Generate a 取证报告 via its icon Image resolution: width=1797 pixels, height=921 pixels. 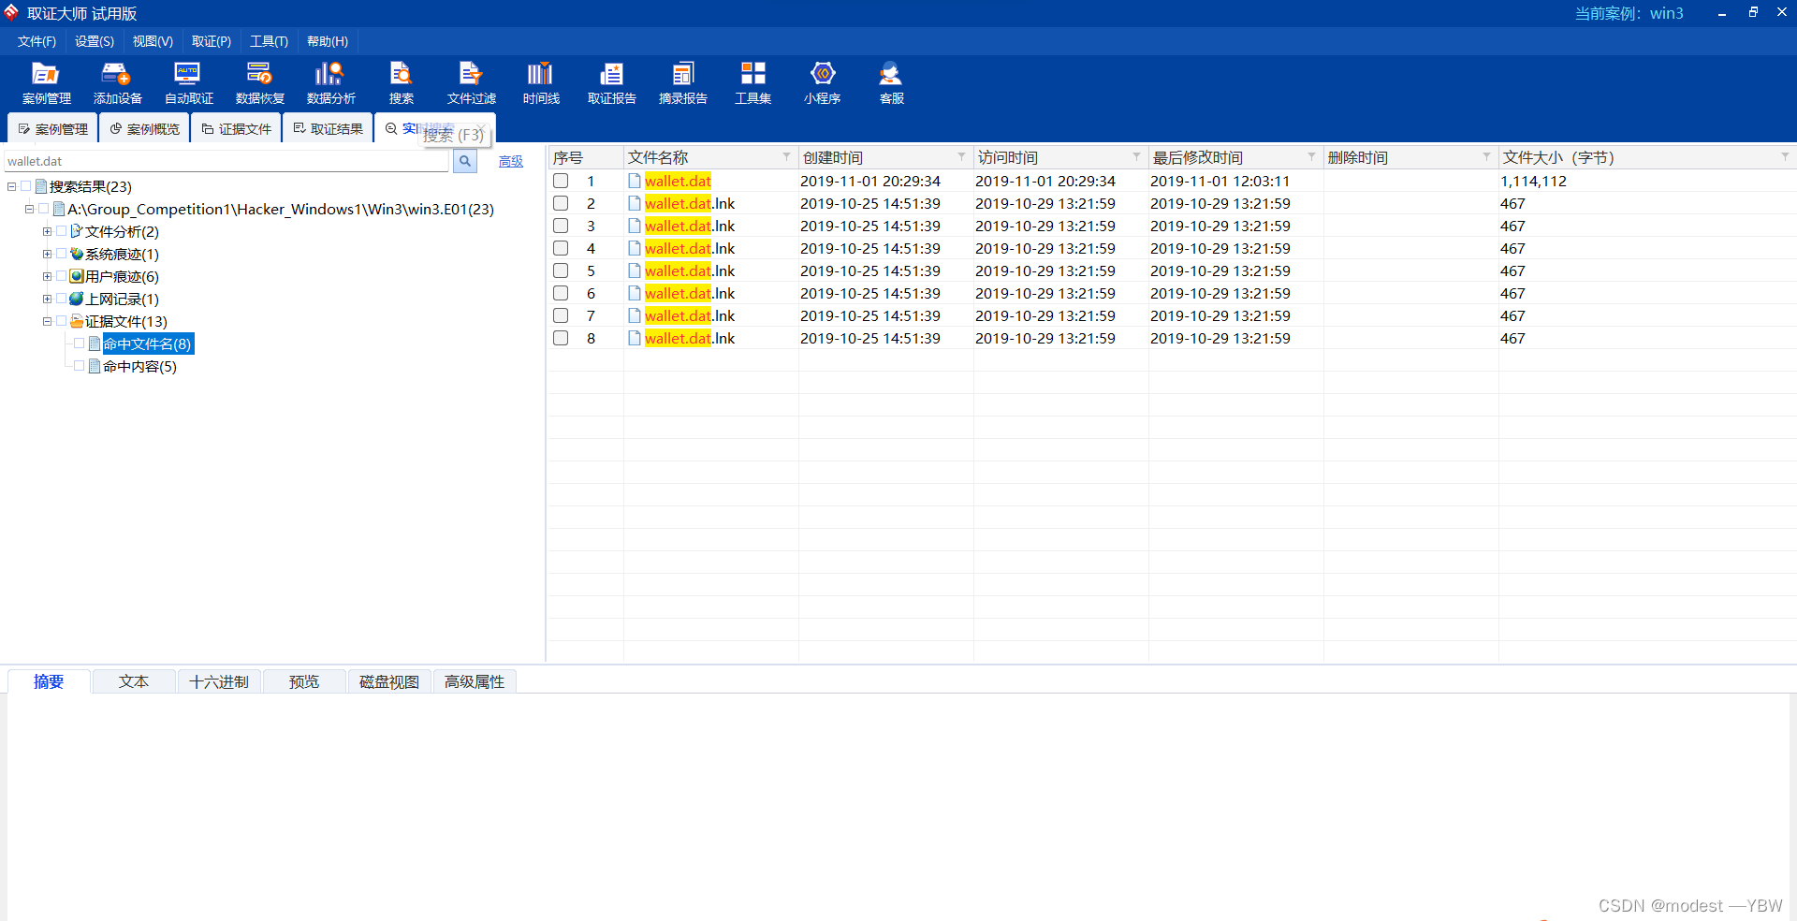(x=611, y=82)
